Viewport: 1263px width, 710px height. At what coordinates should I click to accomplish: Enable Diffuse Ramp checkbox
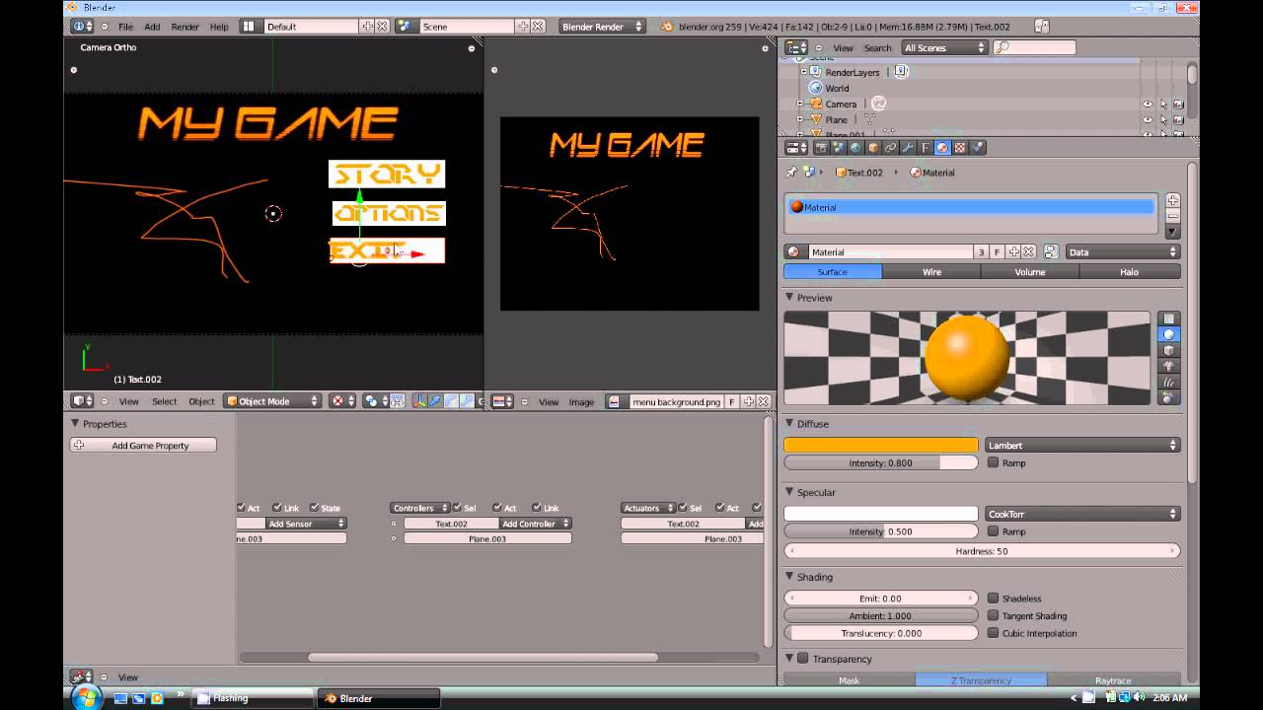pyautogui.click(x=994, y=462)
